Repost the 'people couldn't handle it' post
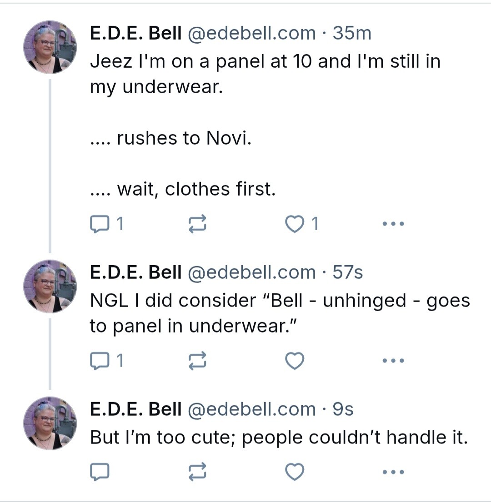Viewport: 491px width, 504px height. pyautogui.click(x=197, y=472)
